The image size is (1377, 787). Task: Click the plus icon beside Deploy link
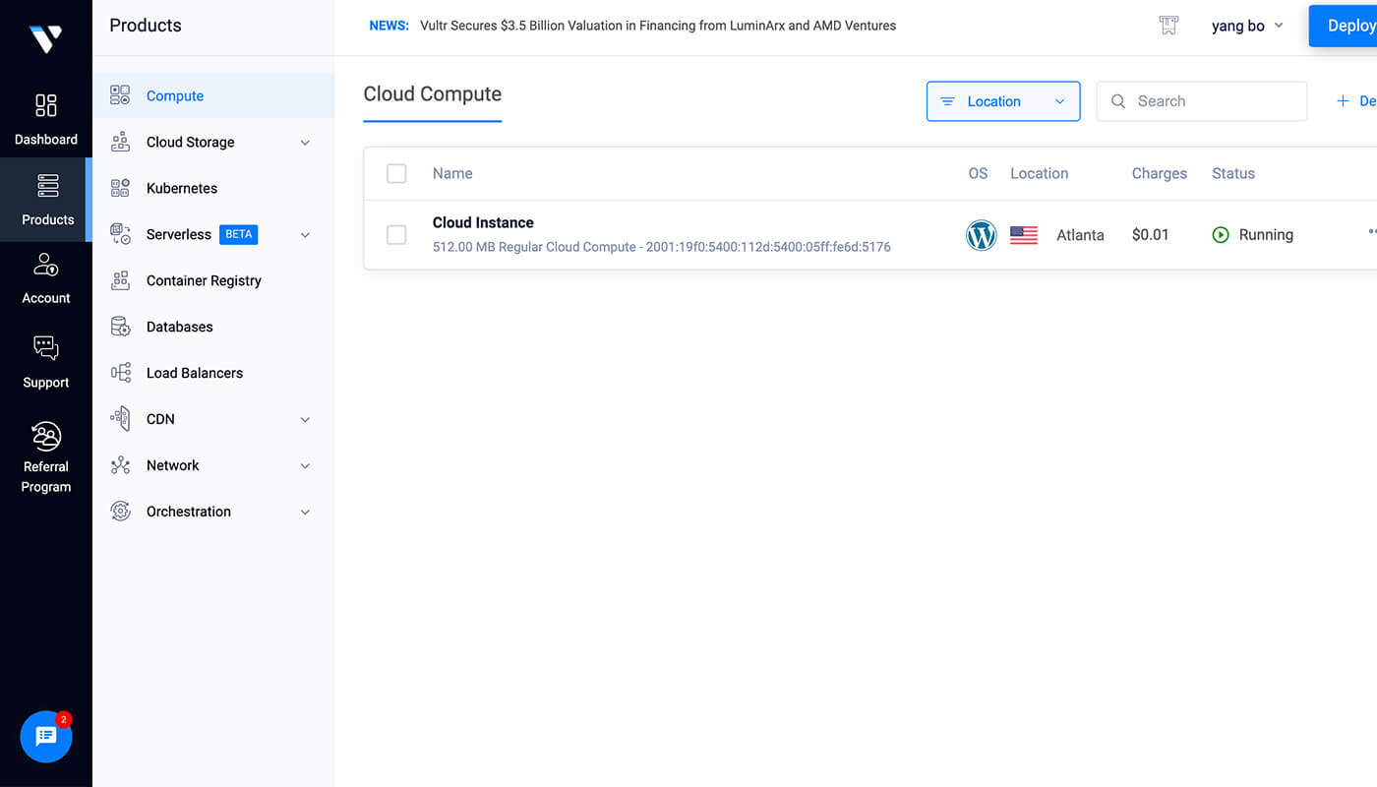coord(1343,101)
